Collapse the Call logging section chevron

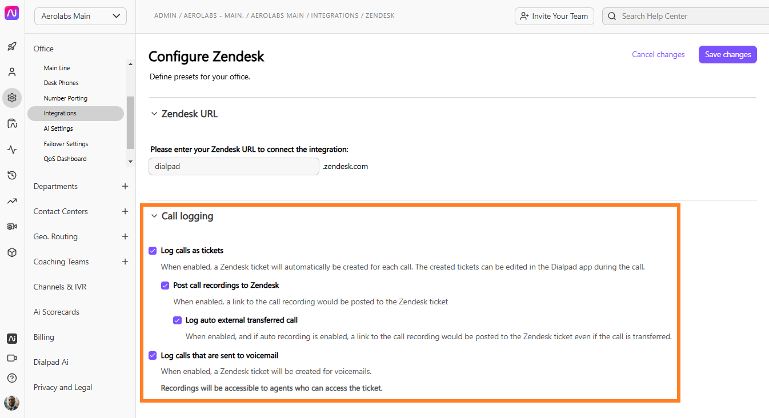[x=154, y=216]
